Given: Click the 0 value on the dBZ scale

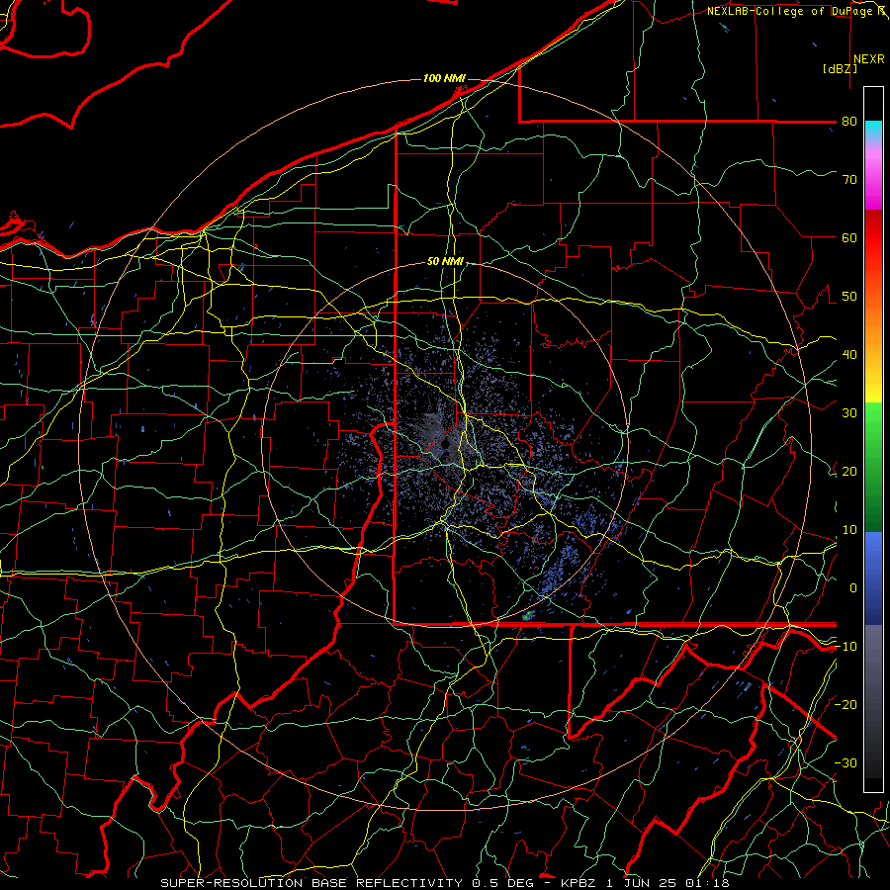Looking at the screenshot, I should pyautogui.click(x=852, y=588).
